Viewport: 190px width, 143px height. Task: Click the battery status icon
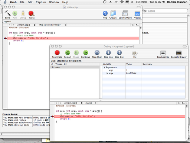pos(141,2)
